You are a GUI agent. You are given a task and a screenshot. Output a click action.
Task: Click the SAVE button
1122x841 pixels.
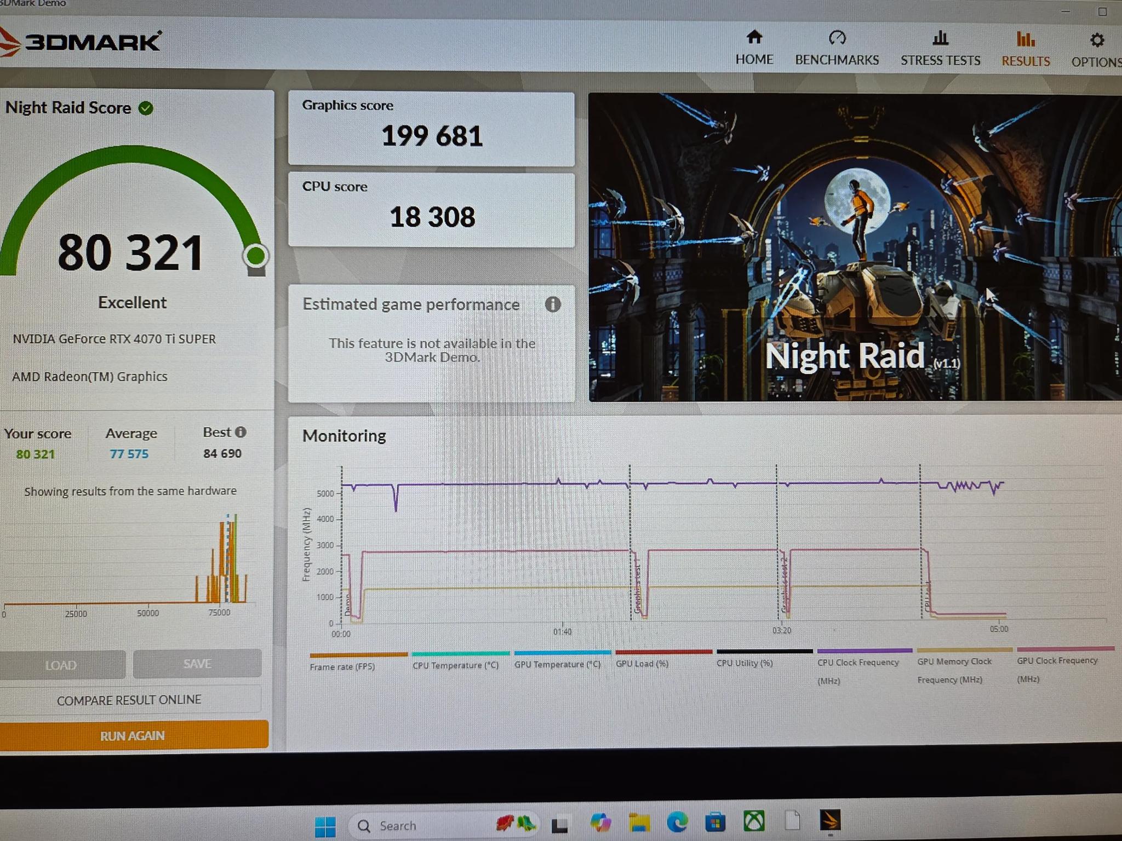click(x=197, y=664)
